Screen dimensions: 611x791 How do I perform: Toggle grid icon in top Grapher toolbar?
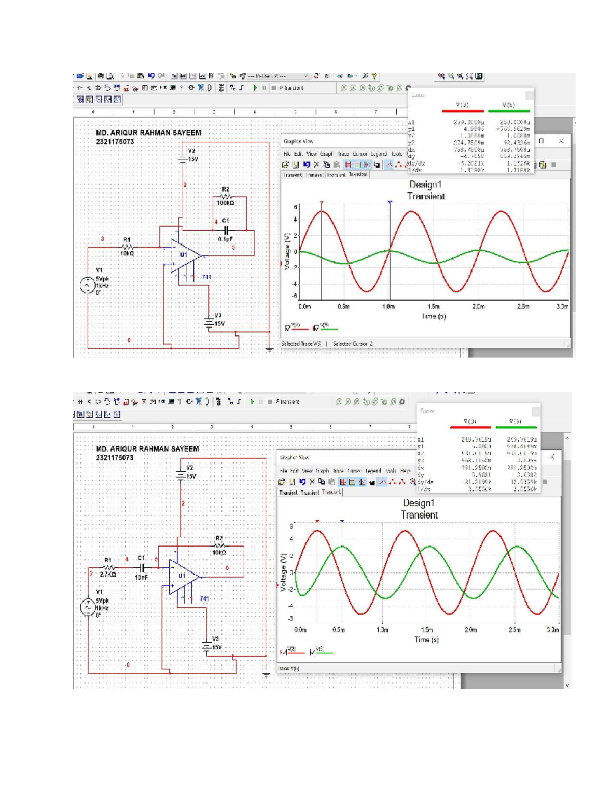coord(348,165)
